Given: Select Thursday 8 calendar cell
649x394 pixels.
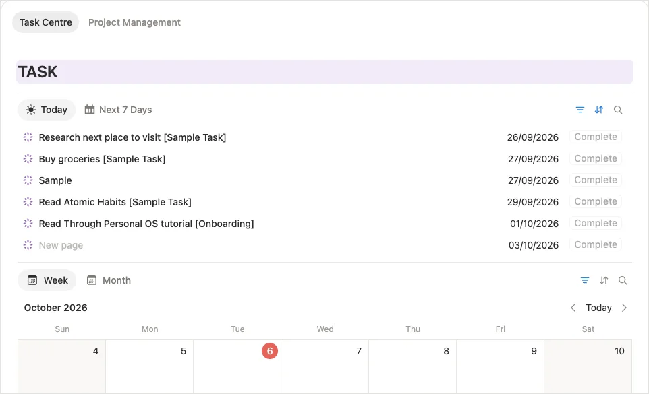Looking at the screenshot, I should 413,367.
